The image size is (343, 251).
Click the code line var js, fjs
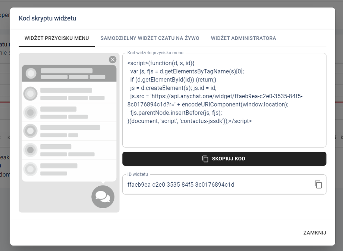[x=187, y=72]
